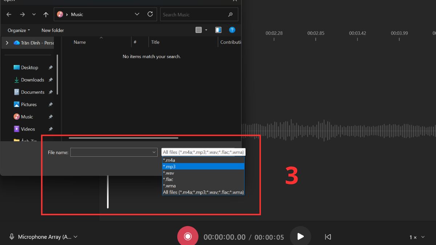
Task: Go forward in the Open dialog
Action: pyautogui.click(x=23, y=15)
